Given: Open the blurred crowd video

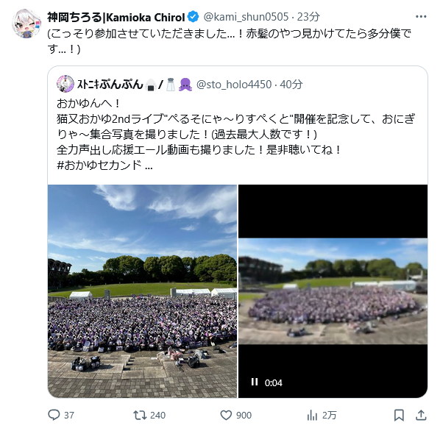Looking at the screenshot, I should pyautogui.click(x=333, y=291).
